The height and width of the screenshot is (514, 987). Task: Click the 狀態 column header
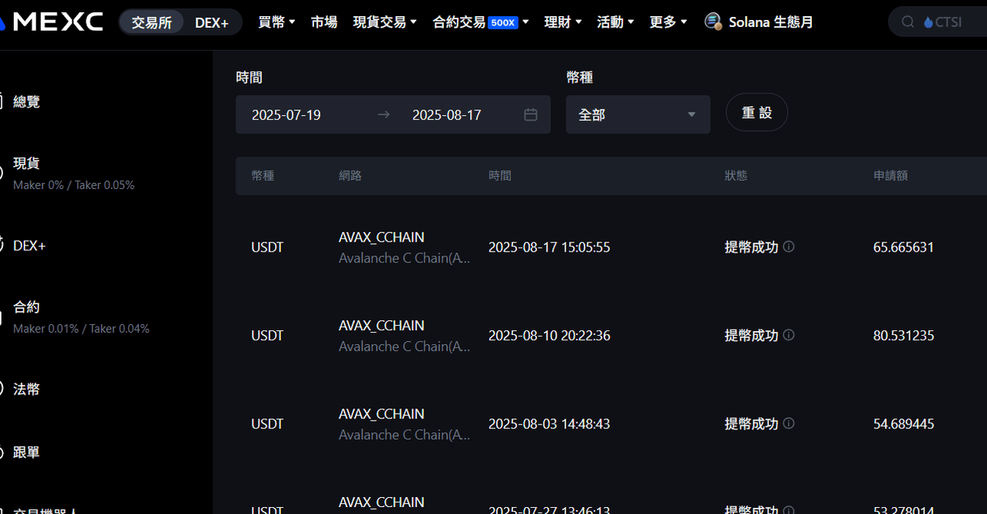coord(736,176)
